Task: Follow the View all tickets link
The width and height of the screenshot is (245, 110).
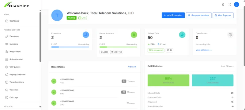Action: [204, 50]
